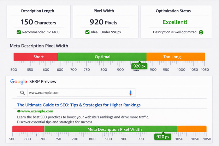Click the orange segment of the SERP Preview bar
This screenshot has width=219, height=146.
click(192, 129)
